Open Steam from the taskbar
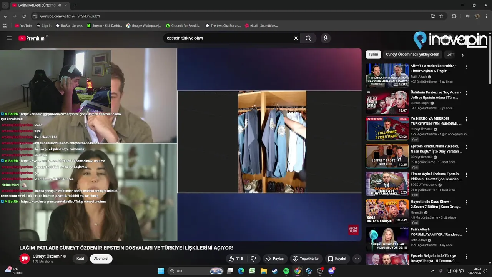The image size is (492, 277). click(x=274, y=271)
